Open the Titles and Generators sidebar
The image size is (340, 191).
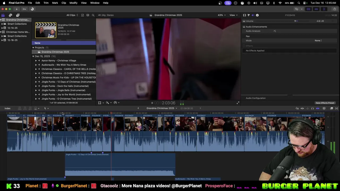click(x=18, y=15)
